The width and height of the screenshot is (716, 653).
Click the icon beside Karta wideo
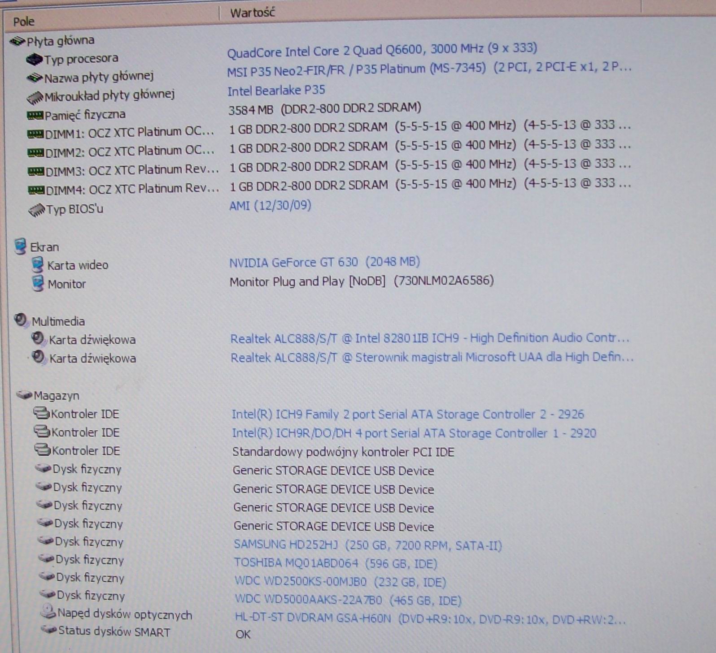coord(38,265)
